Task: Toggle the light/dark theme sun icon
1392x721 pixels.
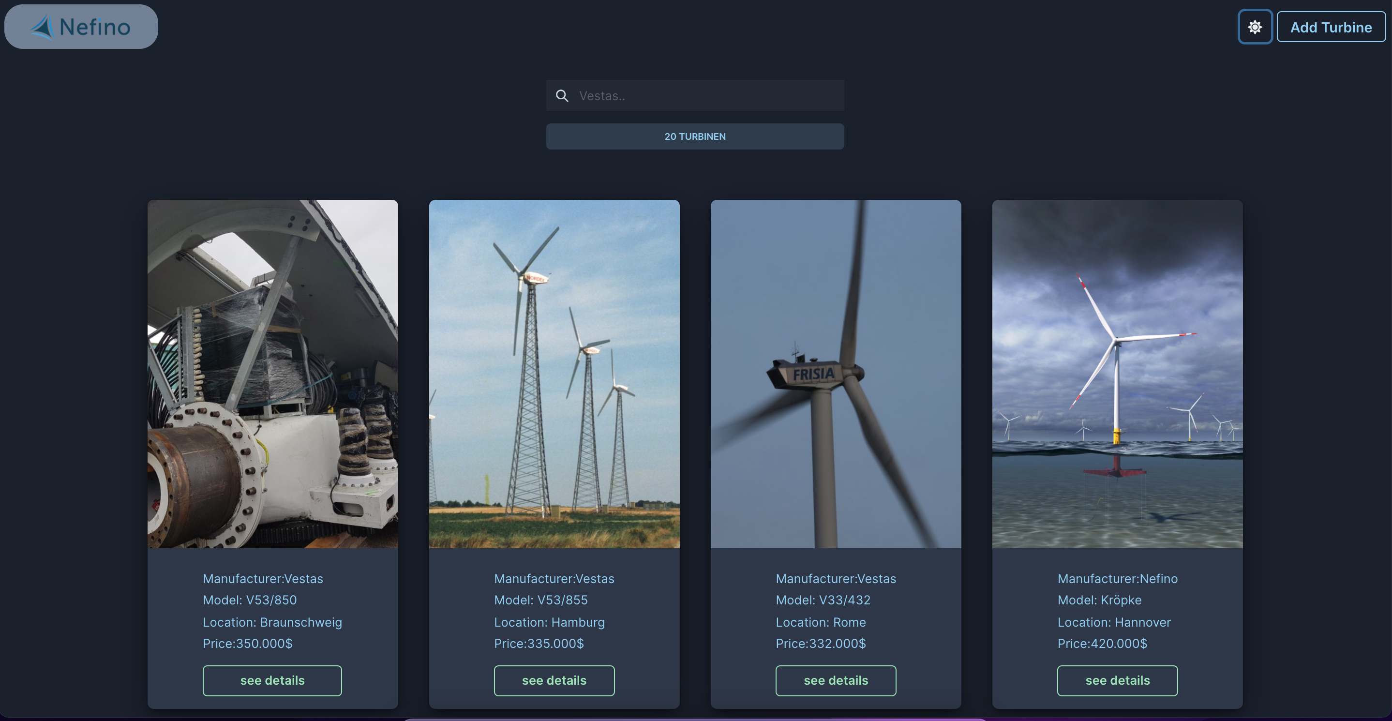Action: point(1255,27)
